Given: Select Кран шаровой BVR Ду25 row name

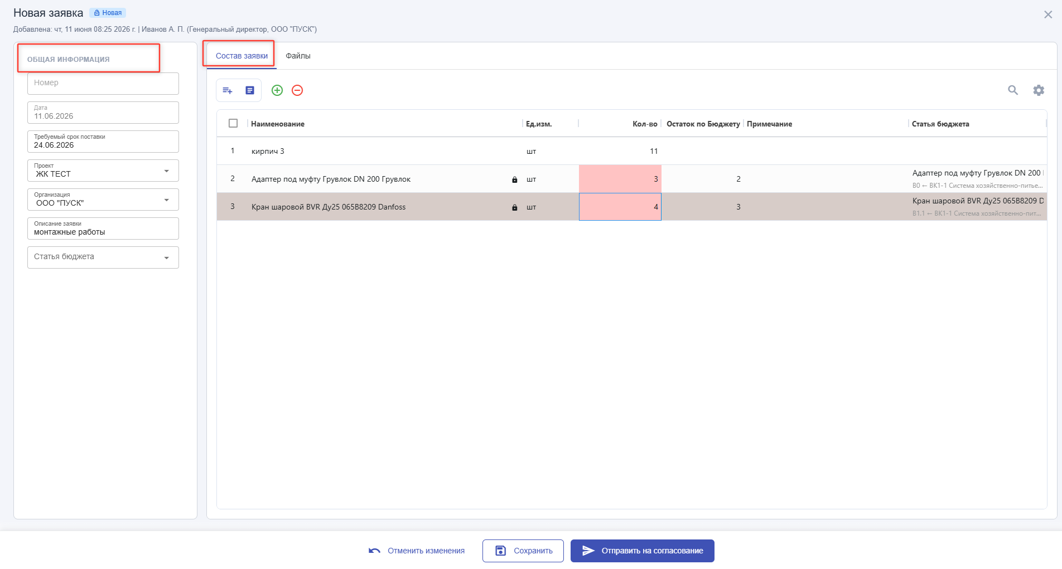Looking at the screenshot, I should point(329,207).
